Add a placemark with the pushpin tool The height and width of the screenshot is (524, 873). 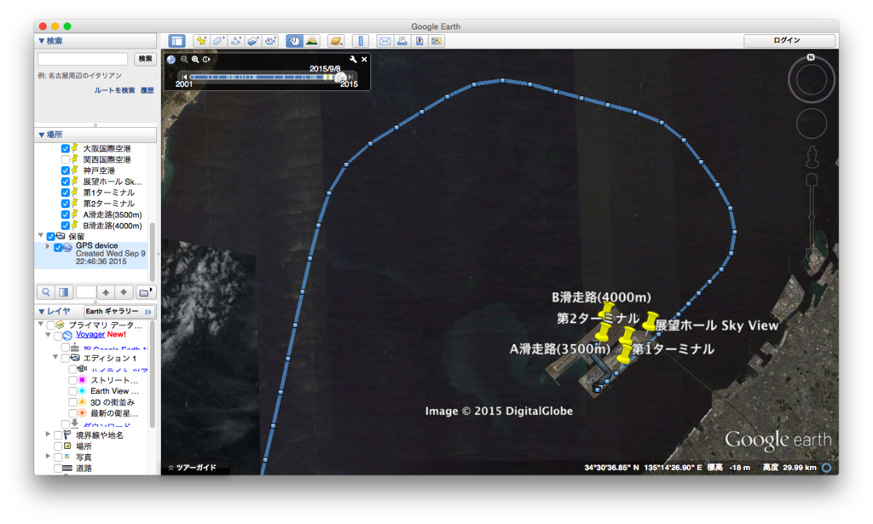201,41
